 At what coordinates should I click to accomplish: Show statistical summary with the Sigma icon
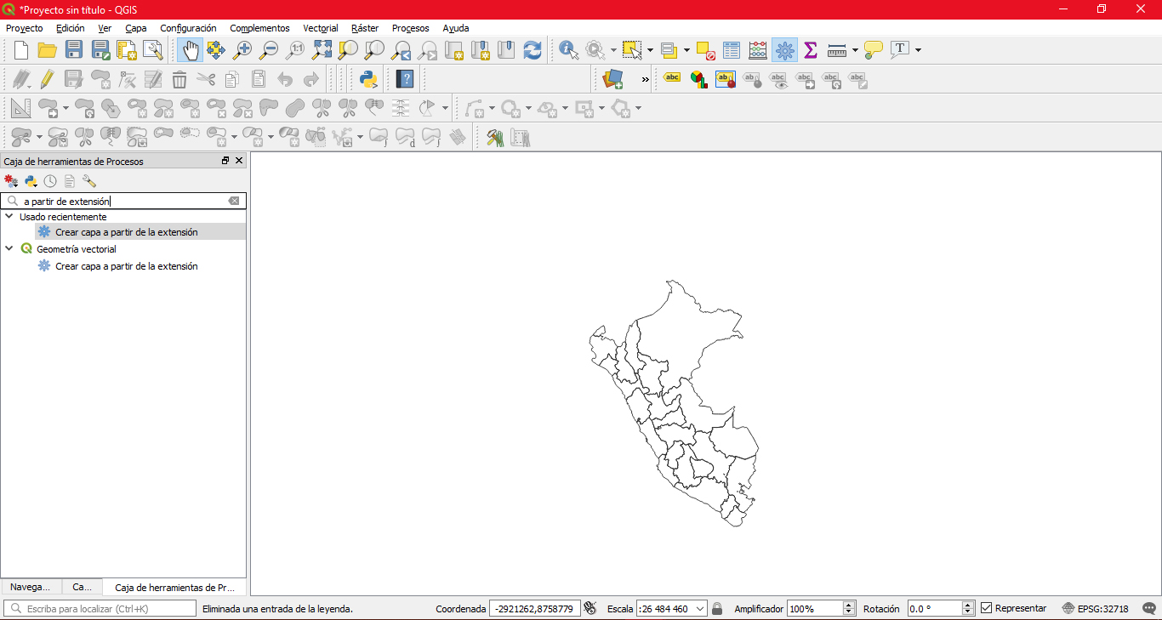coord(810,50)
